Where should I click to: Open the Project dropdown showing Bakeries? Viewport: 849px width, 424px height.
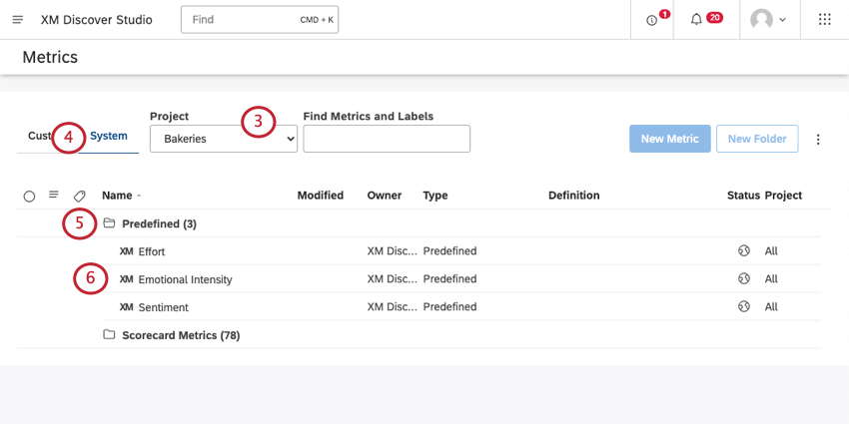click(x=223, y=139)
